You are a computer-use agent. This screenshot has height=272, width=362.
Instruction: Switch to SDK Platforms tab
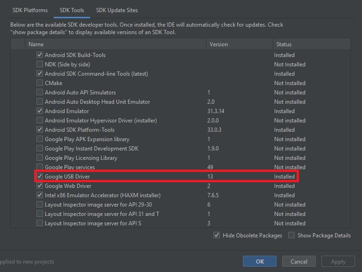tap(30, 10)
